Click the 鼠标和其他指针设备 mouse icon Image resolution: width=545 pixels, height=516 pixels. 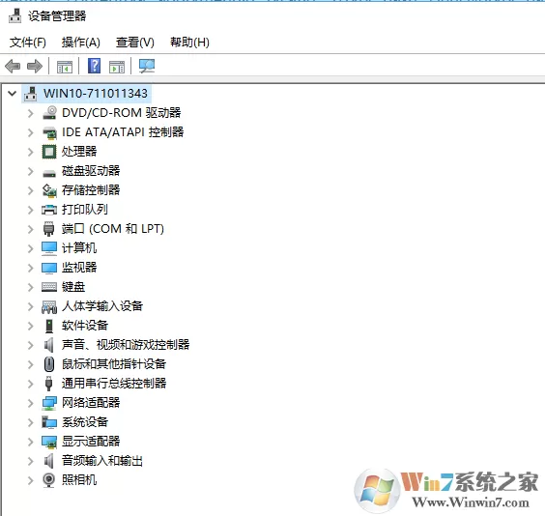point(49,364)
